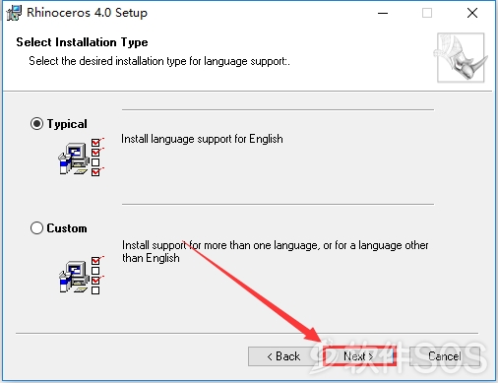Click the 'Custom' label text

click(67, 228)
